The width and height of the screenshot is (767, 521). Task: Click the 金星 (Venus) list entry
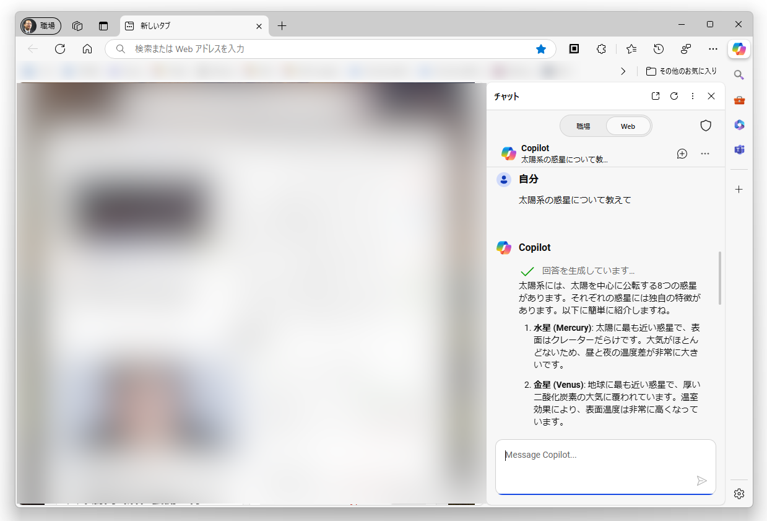[617, 403]
